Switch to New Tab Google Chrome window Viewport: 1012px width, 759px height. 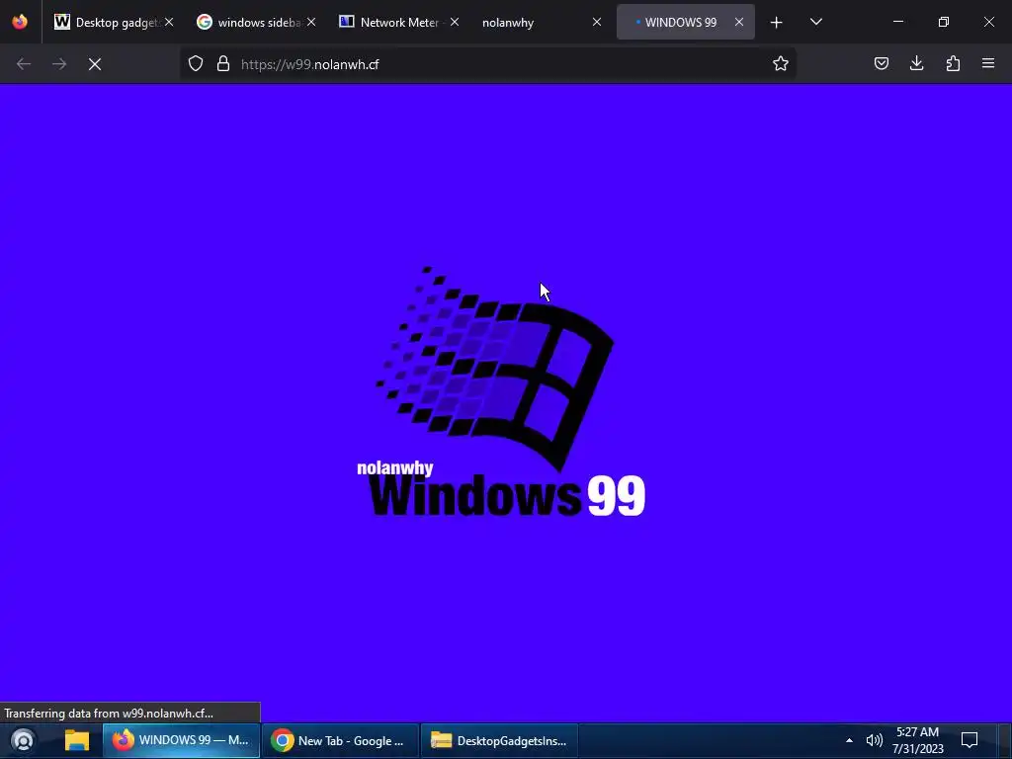click(x=340, y=740)
